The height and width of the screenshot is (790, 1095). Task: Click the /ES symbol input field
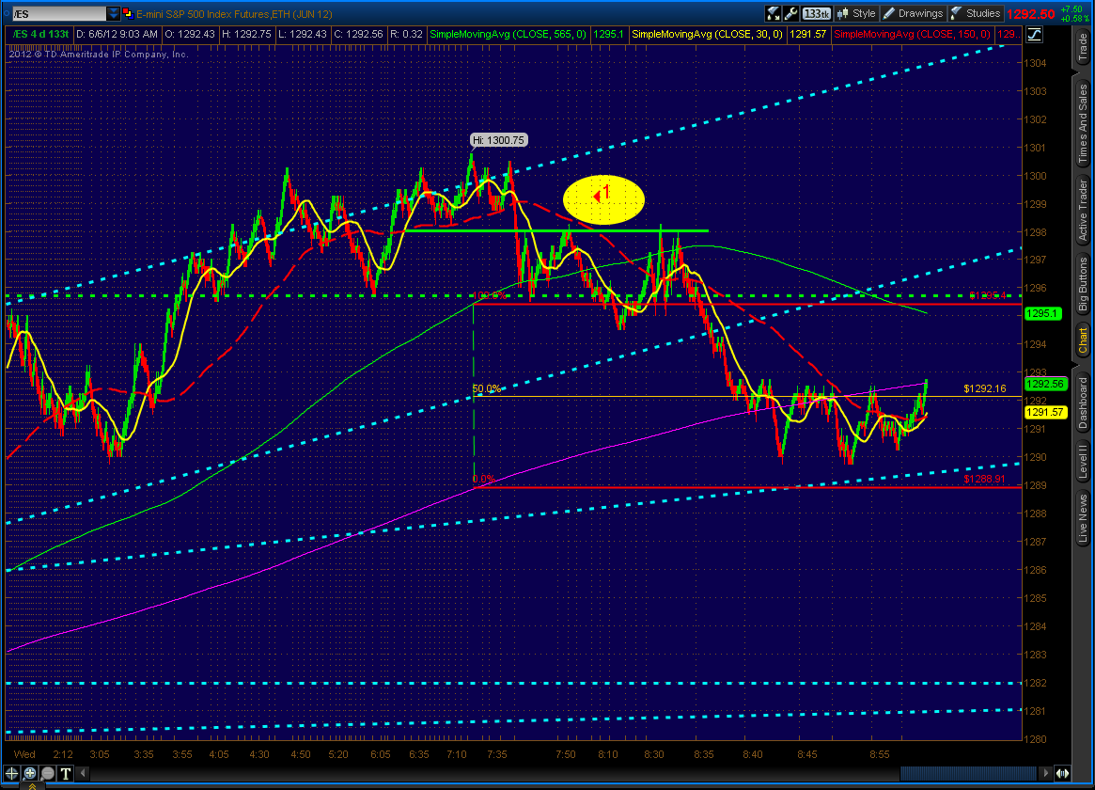[58, 13]
